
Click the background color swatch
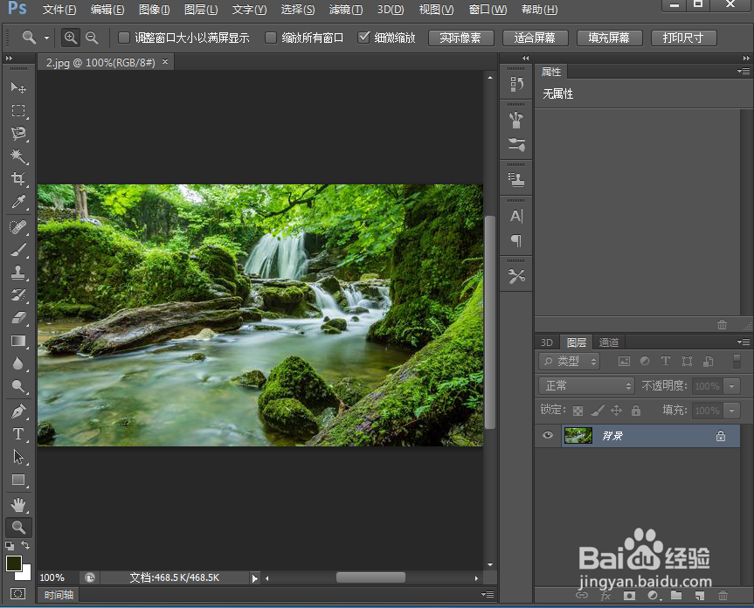(x=25, y=574)
